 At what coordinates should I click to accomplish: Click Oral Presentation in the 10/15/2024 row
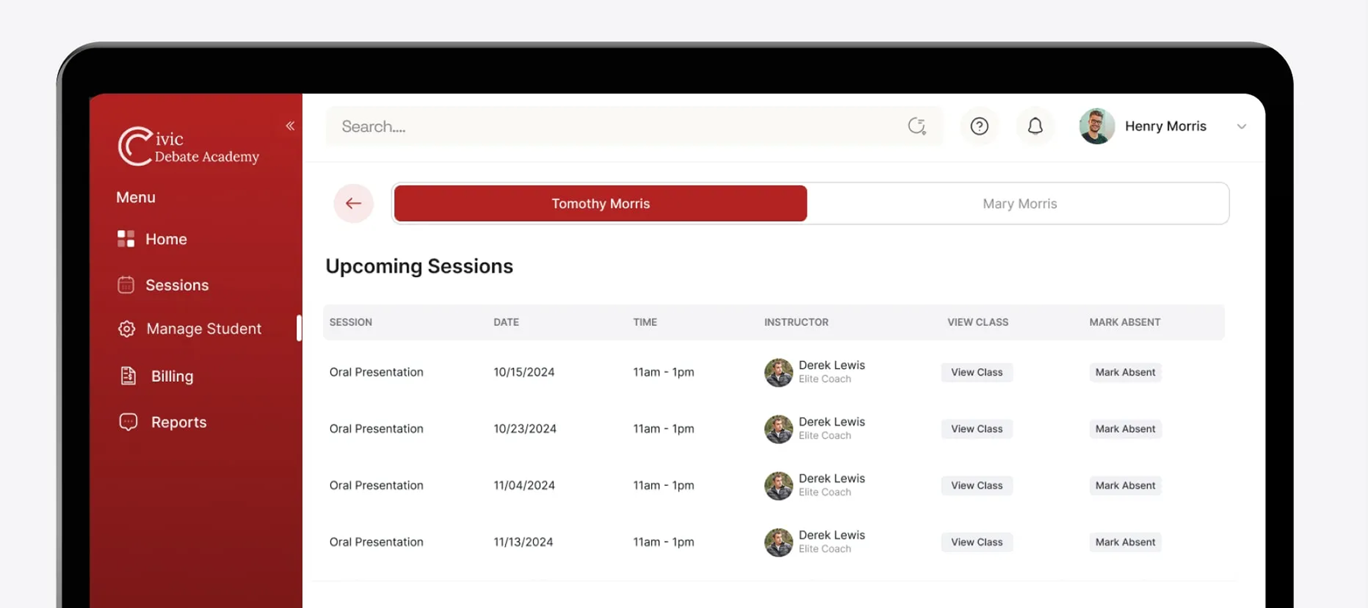(x=376, y=372)
